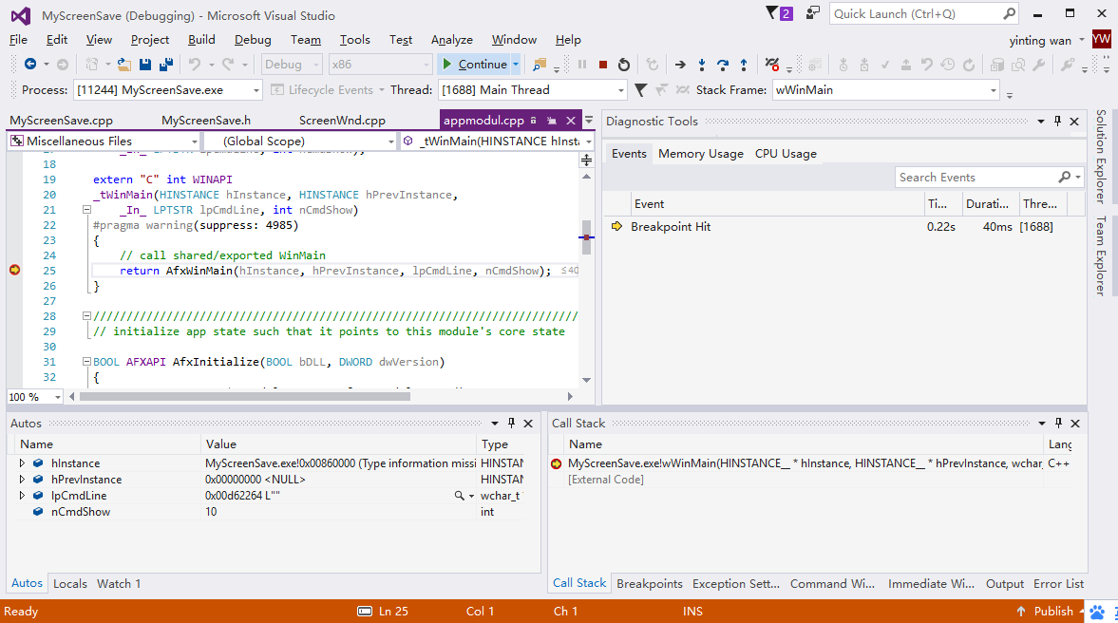Click the Show Next Statement arrow icon
This screenshot has height=623, width=1118.
click(x=680, y=65)
